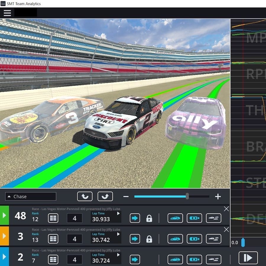This screenshot has width=266, height=266.
Task: Remove car 48 from the comparison
Action: (x=226, y=209)
